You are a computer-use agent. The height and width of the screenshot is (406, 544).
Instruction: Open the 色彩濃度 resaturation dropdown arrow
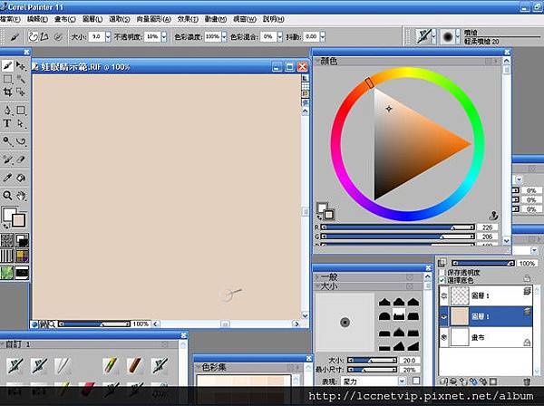[x=224, y=36]
